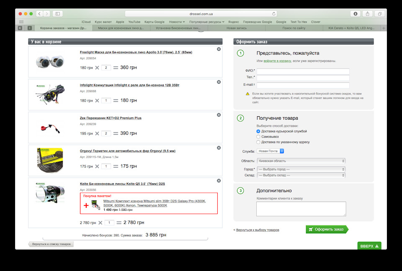
Task: Open Infolight Коммутация product title link
Action: 129,85
